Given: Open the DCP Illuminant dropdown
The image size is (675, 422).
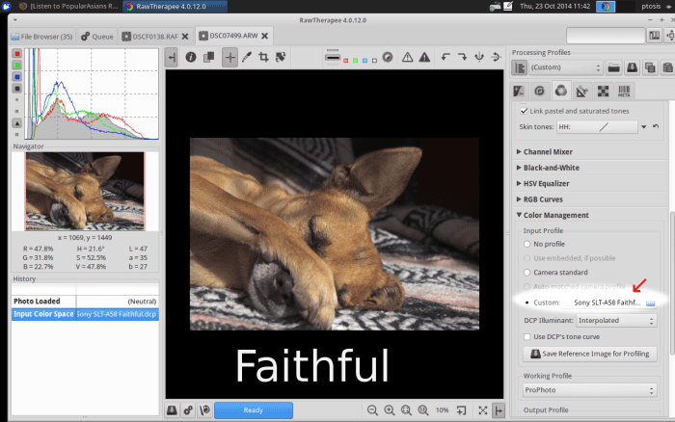Looking at the screenshot, I should (615, 320).
